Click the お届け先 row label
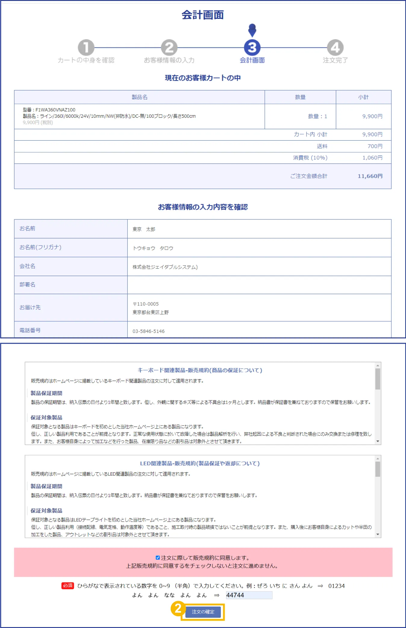 (30, 307)
